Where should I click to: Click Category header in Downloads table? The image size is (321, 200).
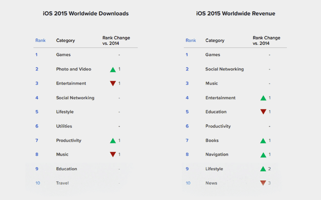click(x=65, y=40)
